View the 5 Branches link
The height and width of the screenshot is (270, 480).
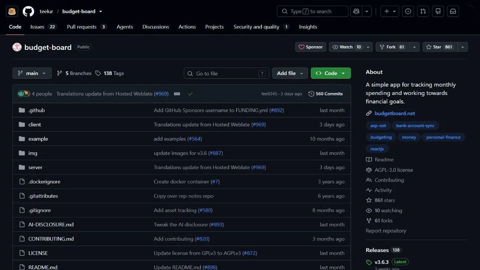pyautogui.click(x=74, y=73)
